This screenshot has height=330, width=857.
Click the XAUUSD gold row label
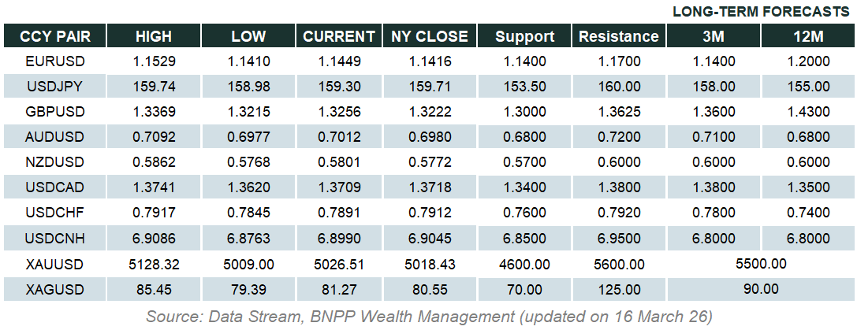pyautogui.click(x=55, y=263)
